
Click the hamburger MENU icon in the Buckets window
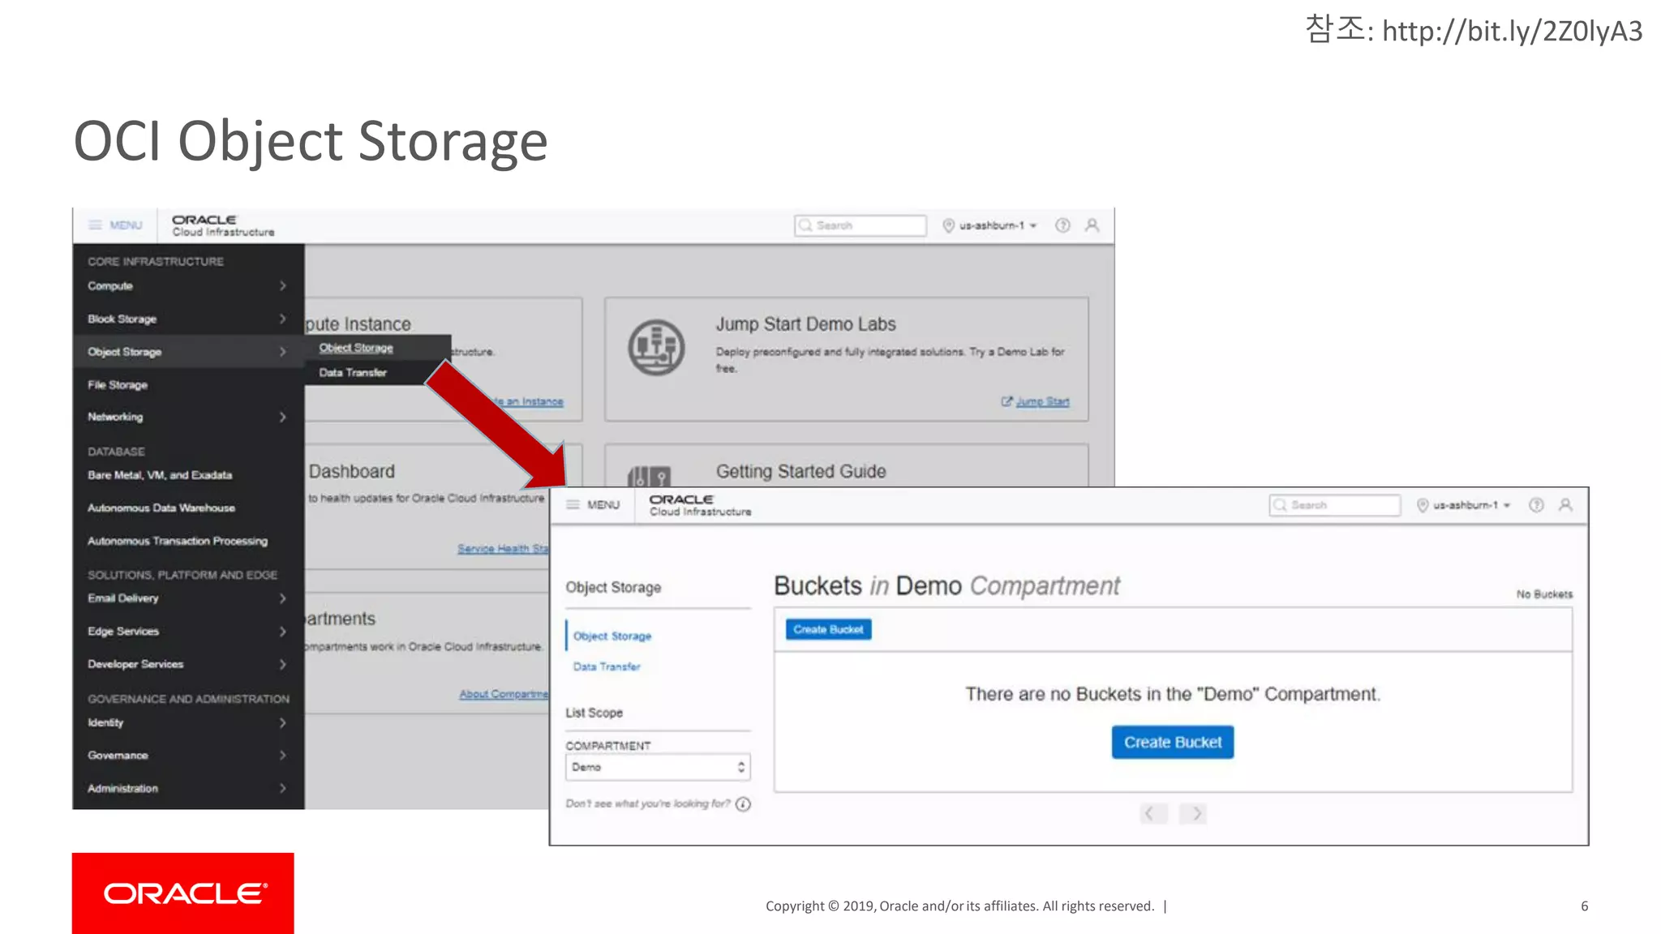573,504
